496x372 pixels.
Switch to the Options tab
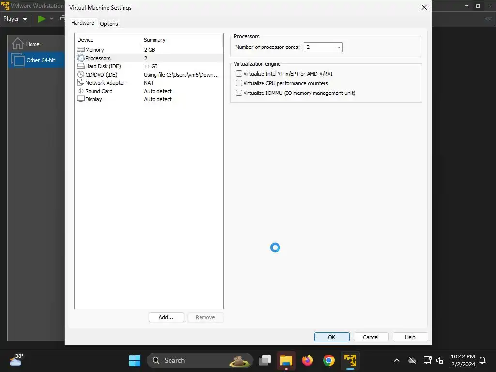[109, 24]
